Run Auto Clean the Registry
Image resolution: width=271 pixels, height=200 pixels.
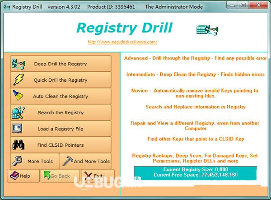click(x=61, y=96)
